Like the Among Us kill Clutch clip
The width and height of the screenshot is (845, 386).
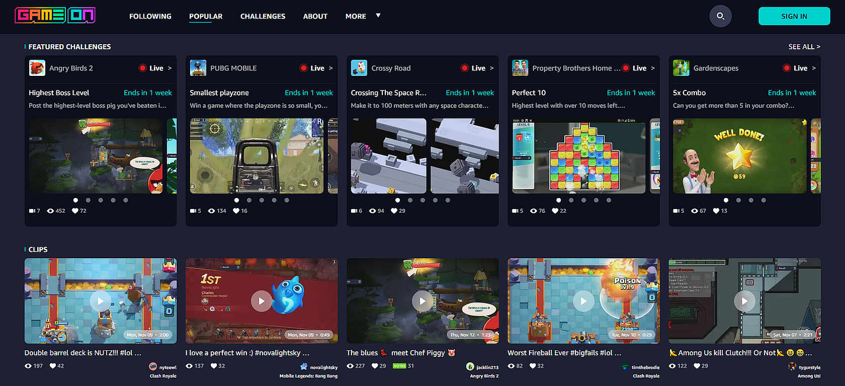697,366
